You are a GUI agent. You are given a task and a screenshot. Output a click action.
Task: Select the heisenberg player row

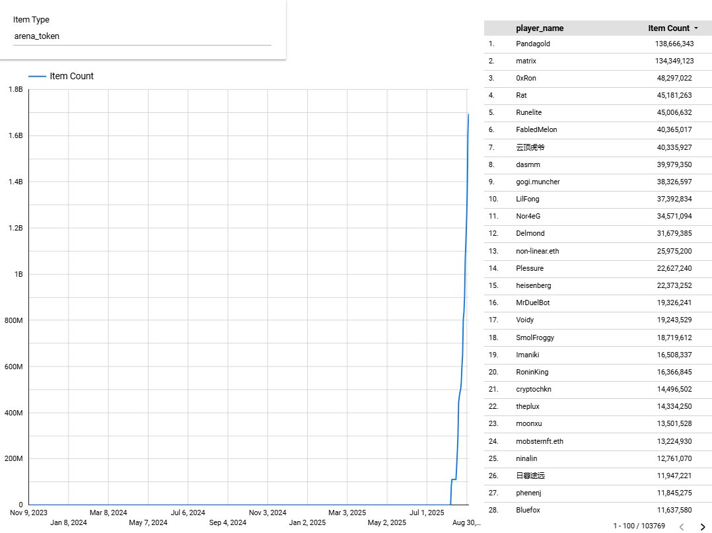pos(598,286)
